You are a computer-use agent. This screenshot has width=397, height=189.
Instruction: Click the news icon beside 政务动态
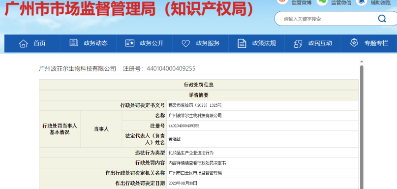[74, 43]
